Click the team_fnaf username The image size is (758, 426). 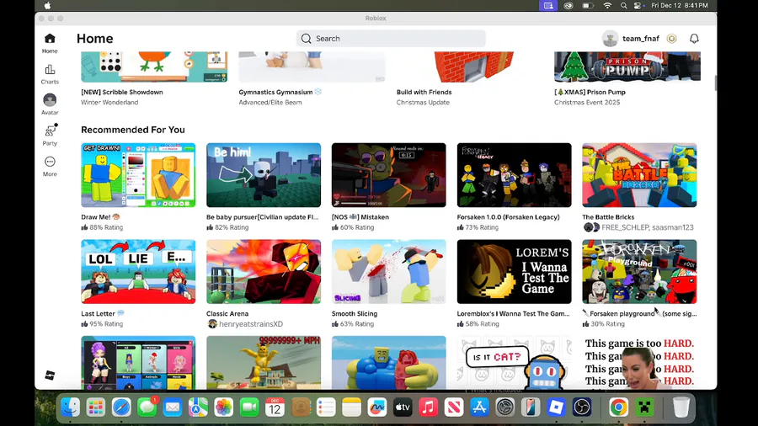click(x=641, y=39)
